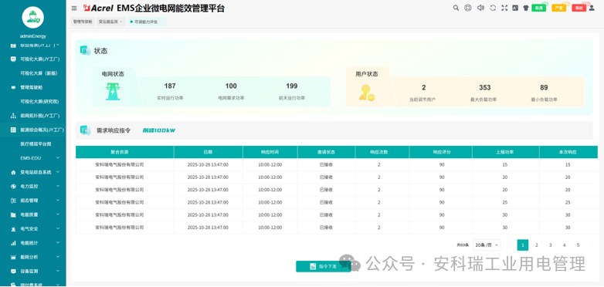Click the power tower 电网状态 icon

pyautogui.click(x=113, y=92)
